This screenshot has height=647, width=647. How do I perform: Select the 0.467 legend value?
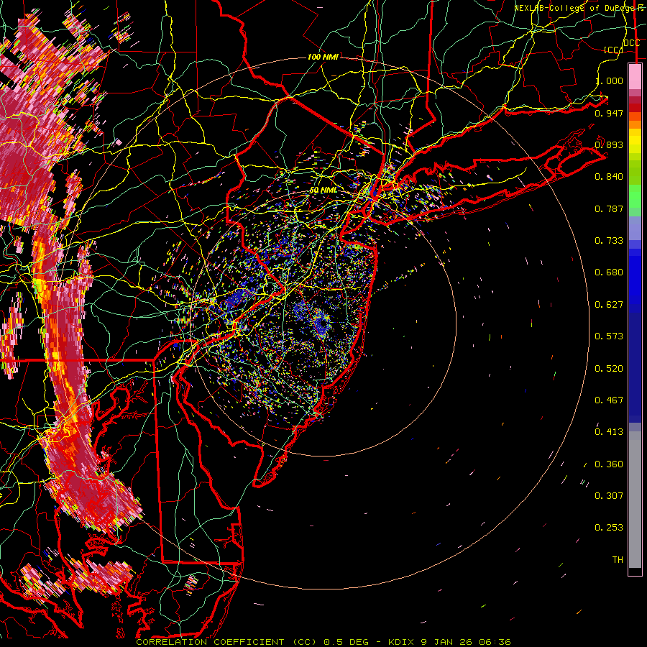pos(609,400)
